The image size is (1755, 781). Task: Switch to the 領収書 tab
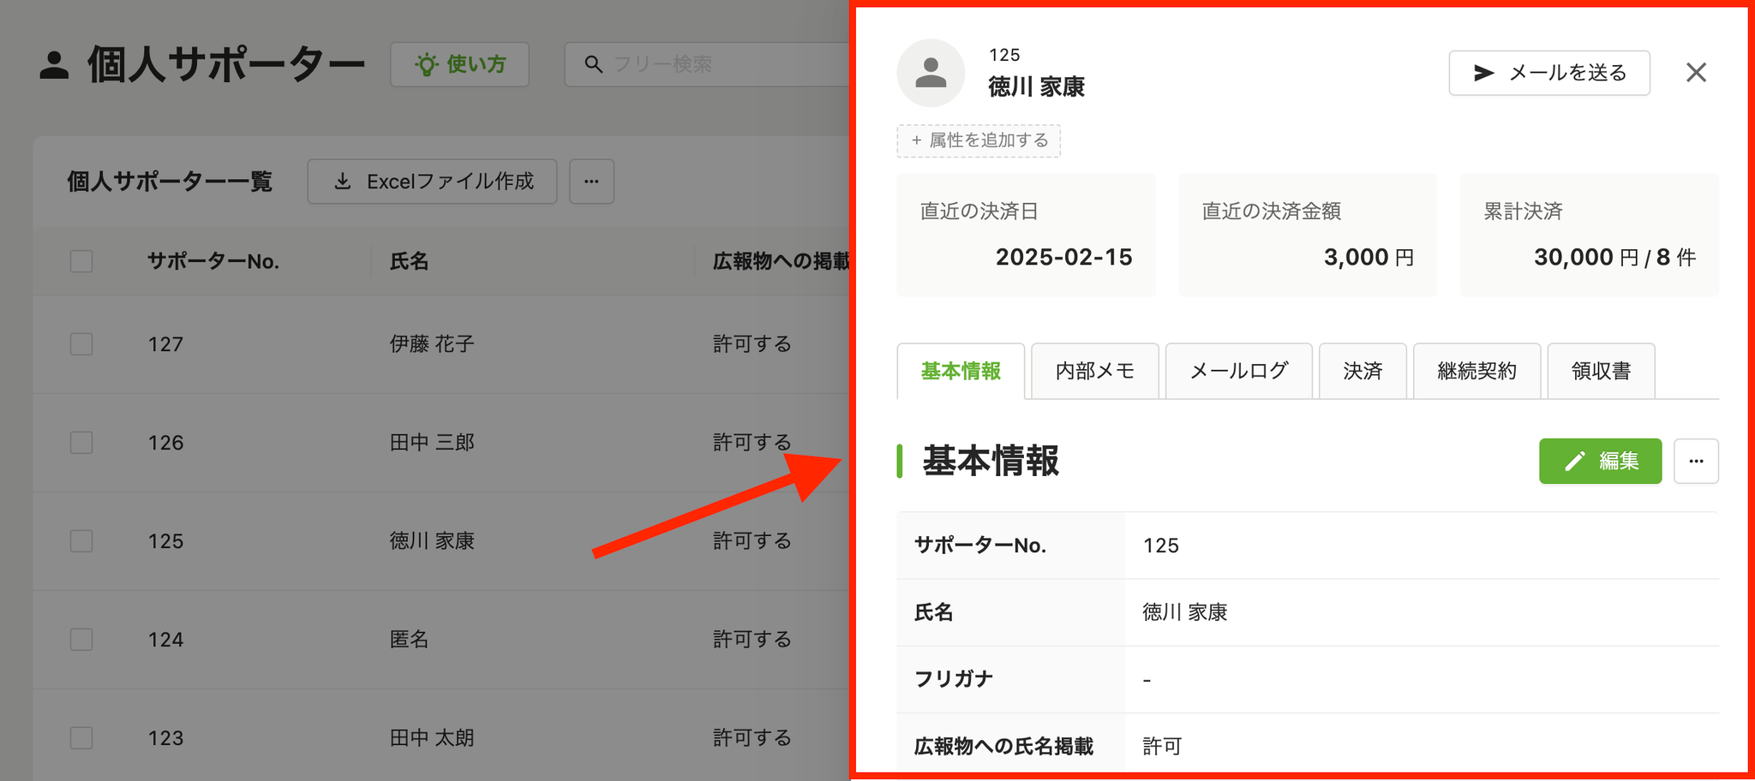[x=1601, y=371]
